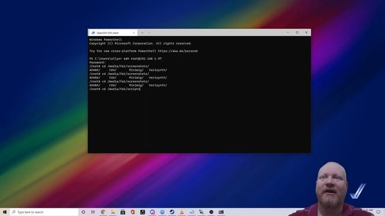Select the OpenSSH SSH client tab

[112, 32]
